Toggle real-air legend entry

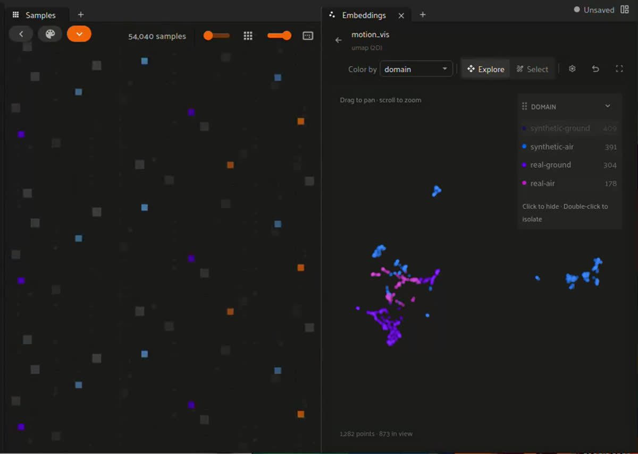569,184
